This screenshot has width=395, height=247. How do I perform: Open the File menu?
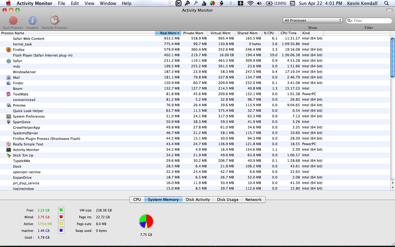61,3
